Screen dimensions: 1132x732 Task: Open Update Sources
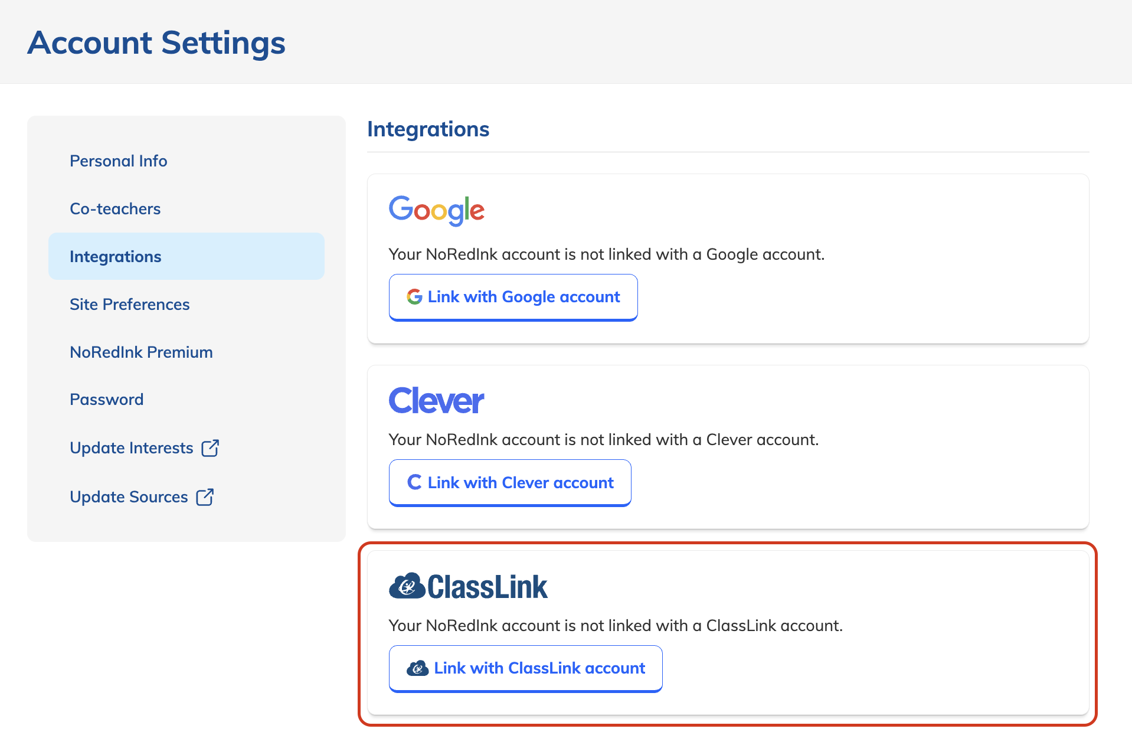click(128, 496)
